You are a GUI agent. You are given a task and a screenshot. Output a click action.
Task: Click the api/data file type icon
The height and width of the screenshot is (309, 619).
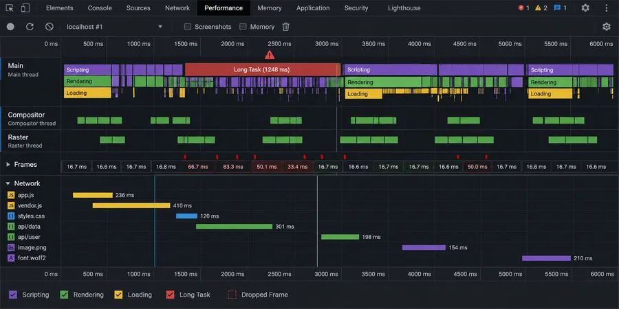(x=11, y=227)
